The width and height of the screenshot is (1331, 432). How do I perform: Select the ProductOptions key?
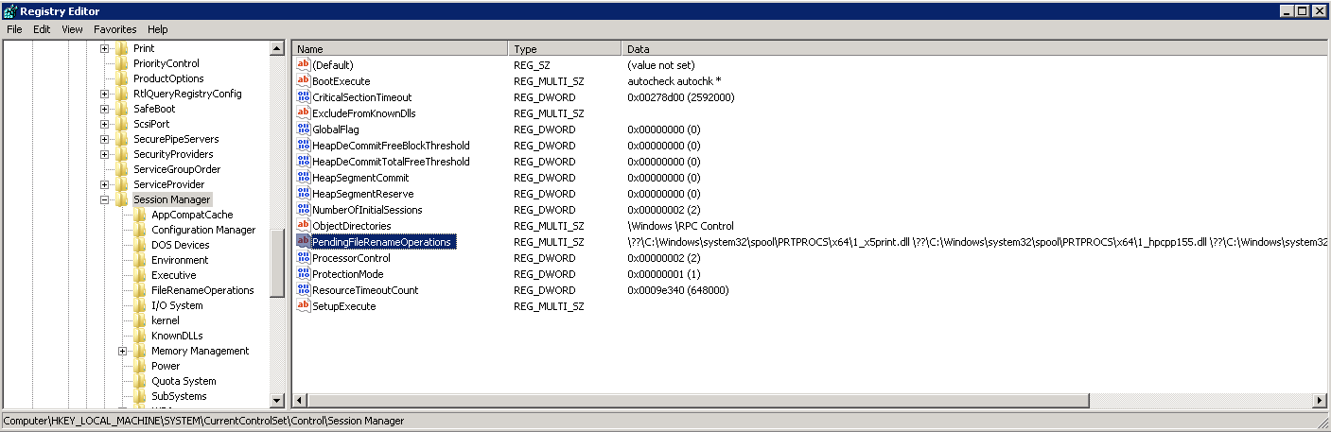coord(168,78)
